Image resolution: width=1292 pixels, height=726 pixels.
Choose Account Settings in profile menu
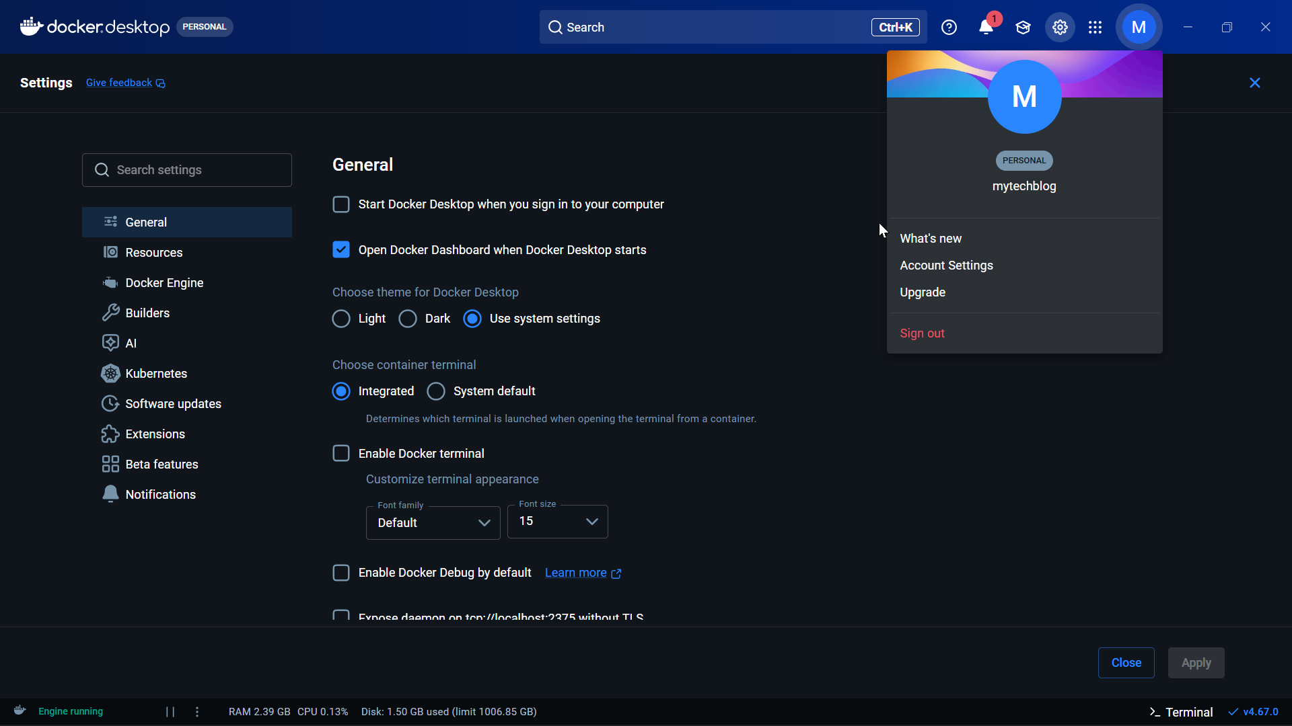click(946, 266)
